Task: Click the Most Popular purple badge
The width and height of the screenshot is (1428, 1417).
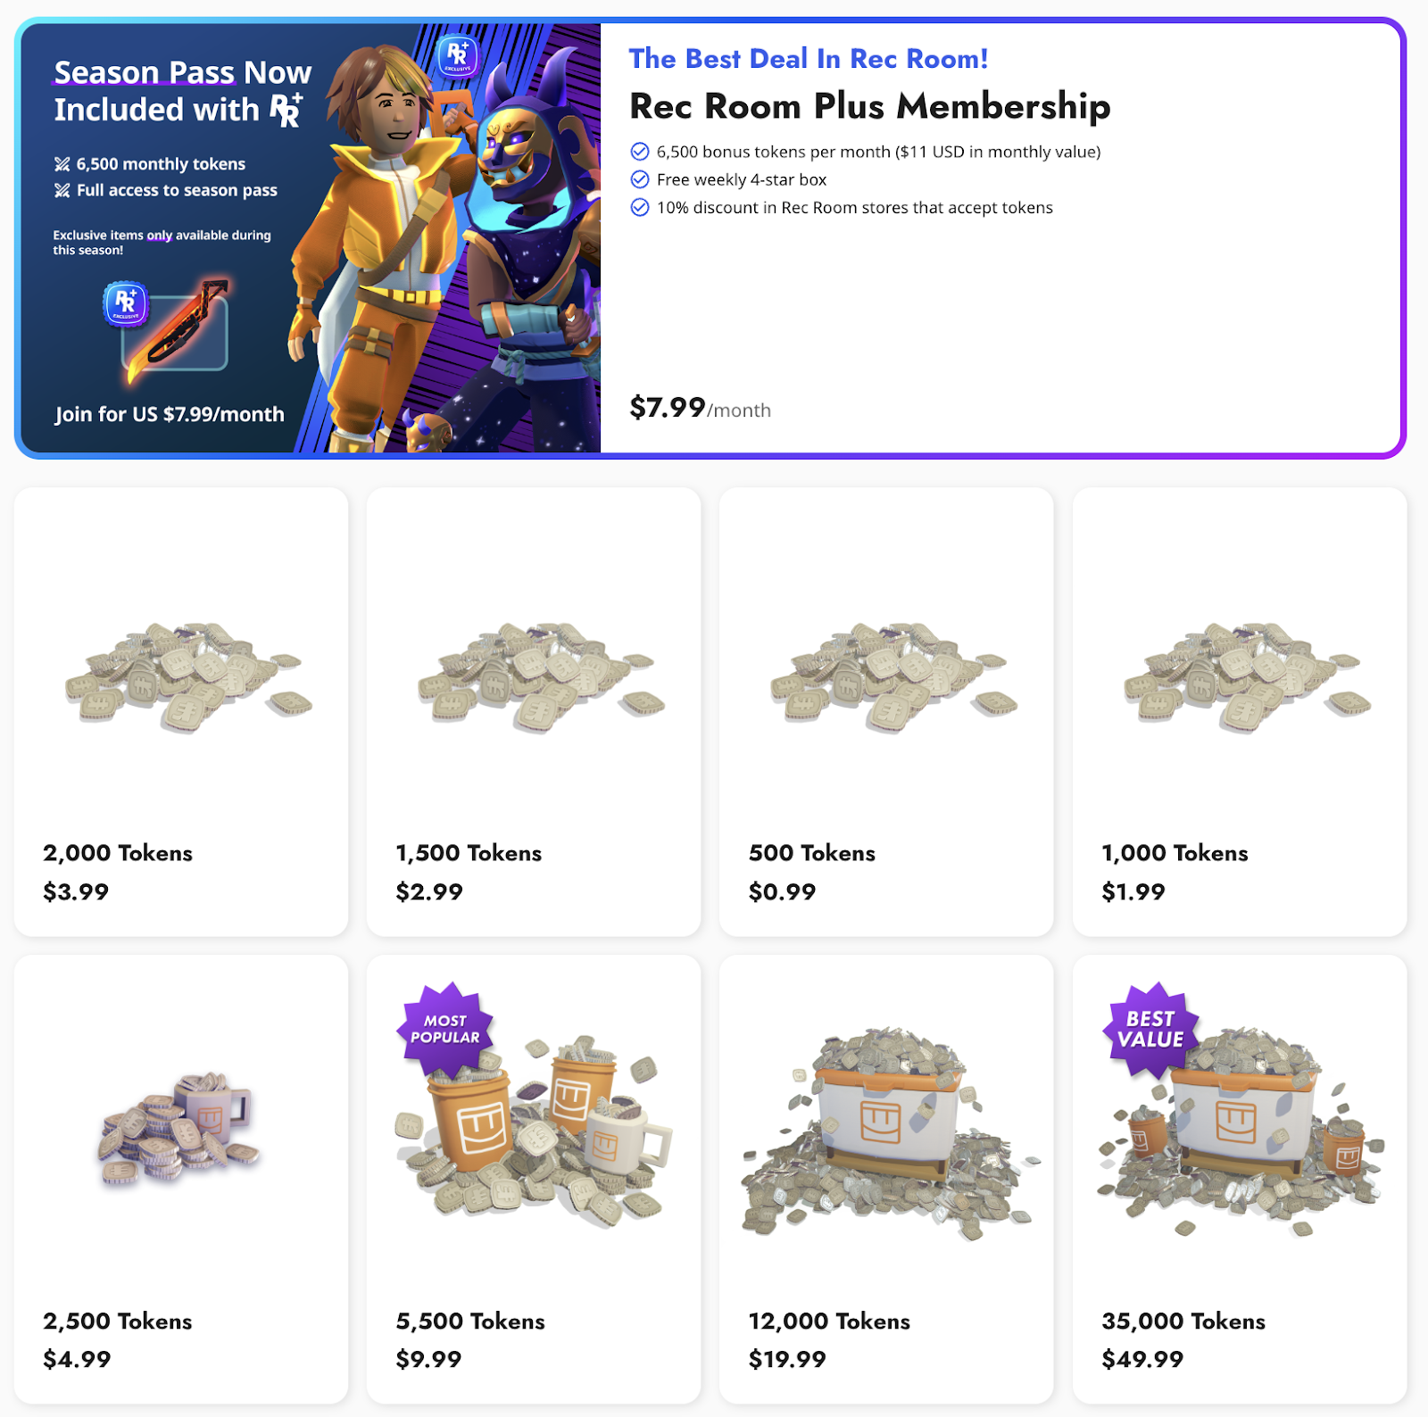Action: pyautogui.click(x=445, y=1029)
